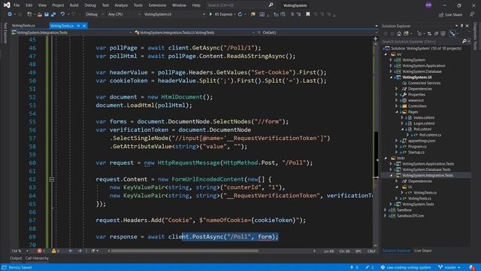Open the Call Hierarchy tab
481x271 pixels.
tap(37, 258)
